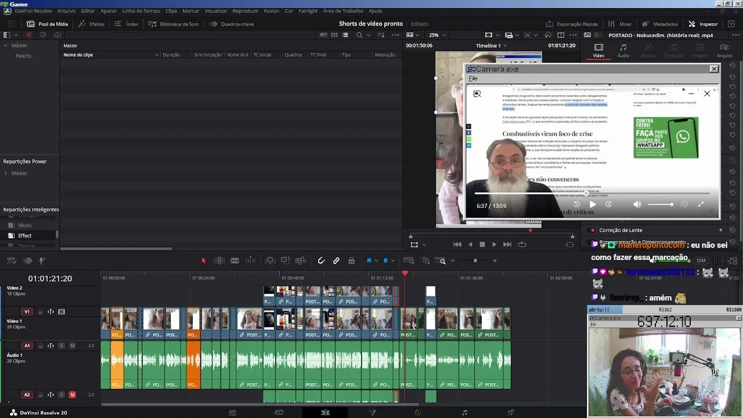Viewport: 743px width, 418px height.
Task: Open the marker color dropdown arrow
Action: click(x=393, y=261)
